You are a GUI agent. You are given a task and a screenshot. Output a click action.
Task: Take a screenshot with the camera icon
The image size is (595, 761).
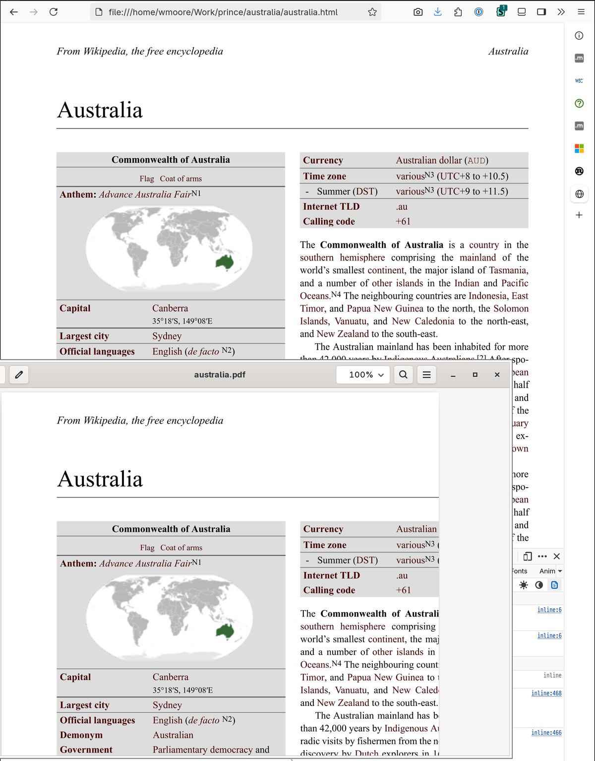[x=418, y=12]
